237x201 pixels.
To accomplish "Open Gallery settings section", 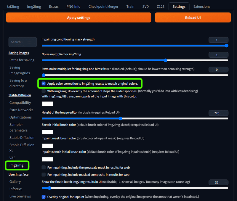I will (15, 181).
